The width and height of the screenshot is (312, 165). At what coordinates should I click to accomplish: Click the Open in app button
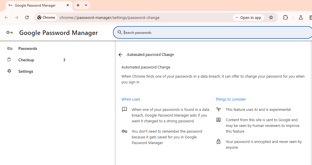(x=248, y=17)
